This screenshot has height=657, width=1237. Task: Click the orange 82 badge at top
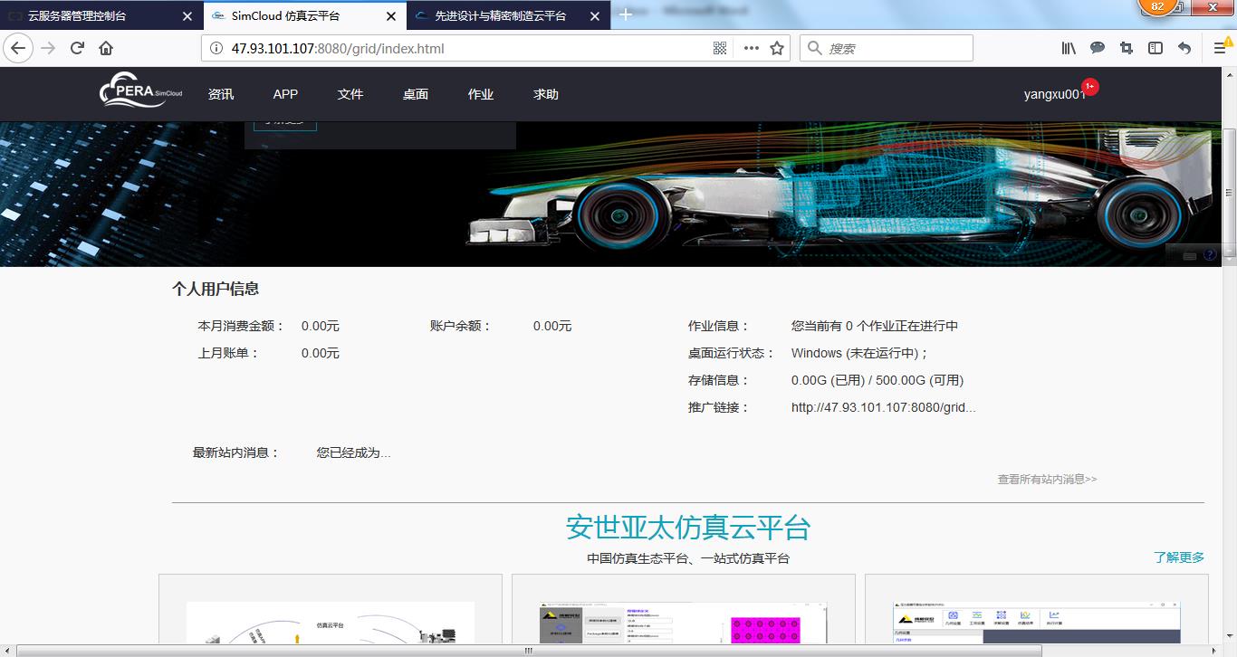(x=1157, y=7)
